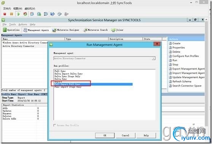Viewport: 212px width, 144px height.
Task: Click Delete in Actions pane
Action: (176, 52)
